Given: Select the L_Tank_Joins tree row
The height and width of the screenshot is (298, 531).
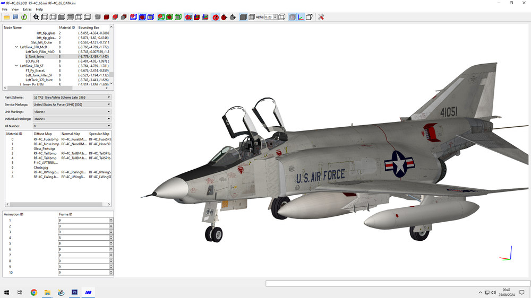Looking at the screenshot, I should pos(56,57).
